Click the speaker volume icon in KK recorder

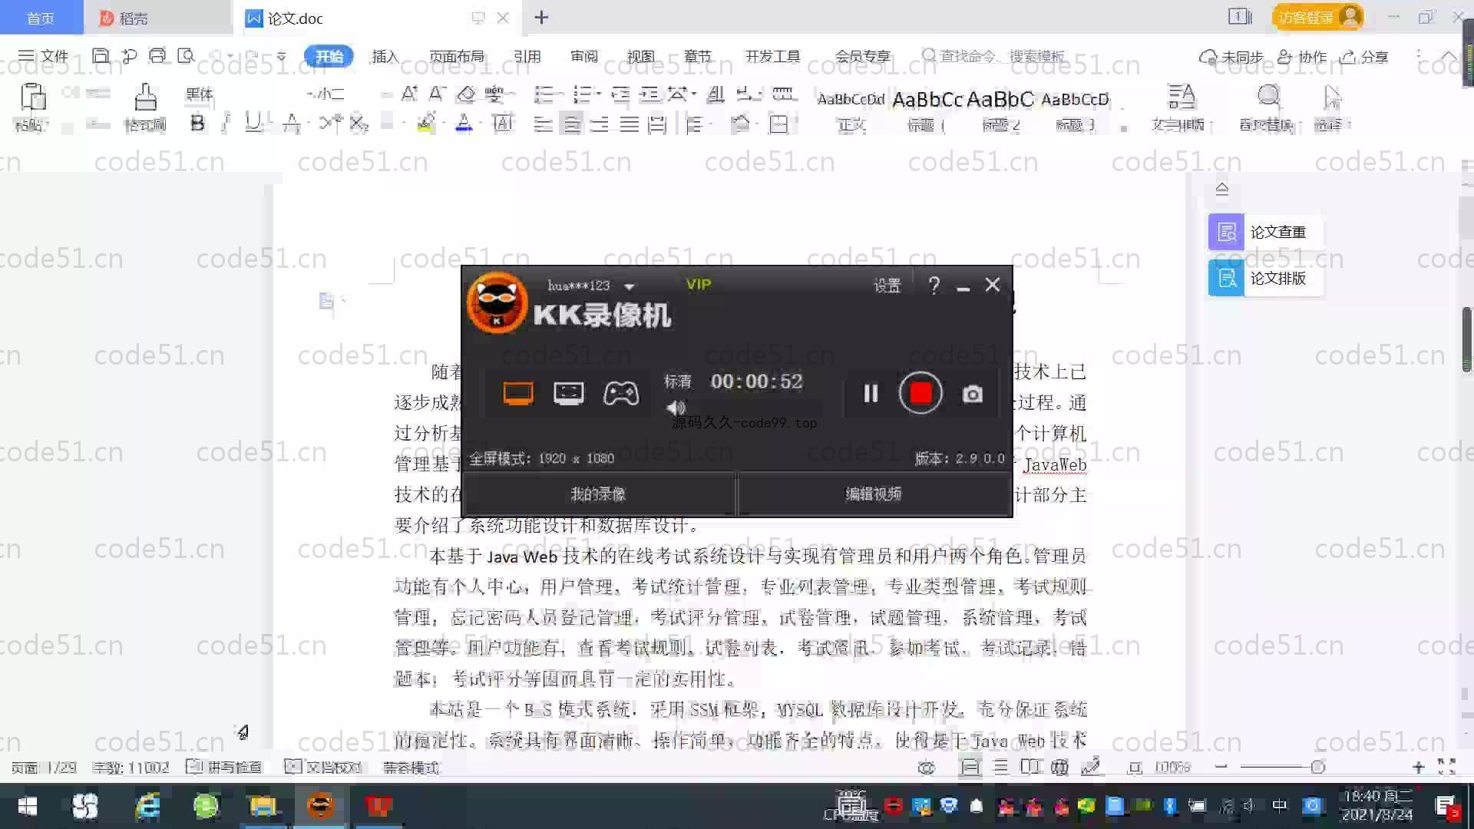(x=676, y=408)
